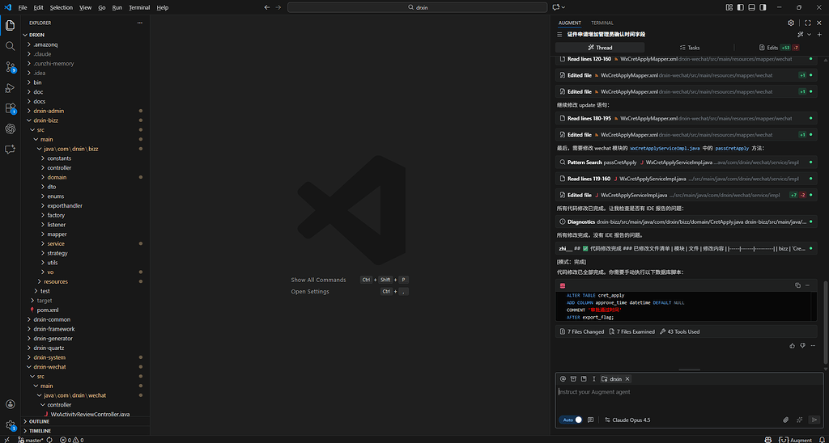Open the File menu
829x443 pixels.
tap(22, 7)
